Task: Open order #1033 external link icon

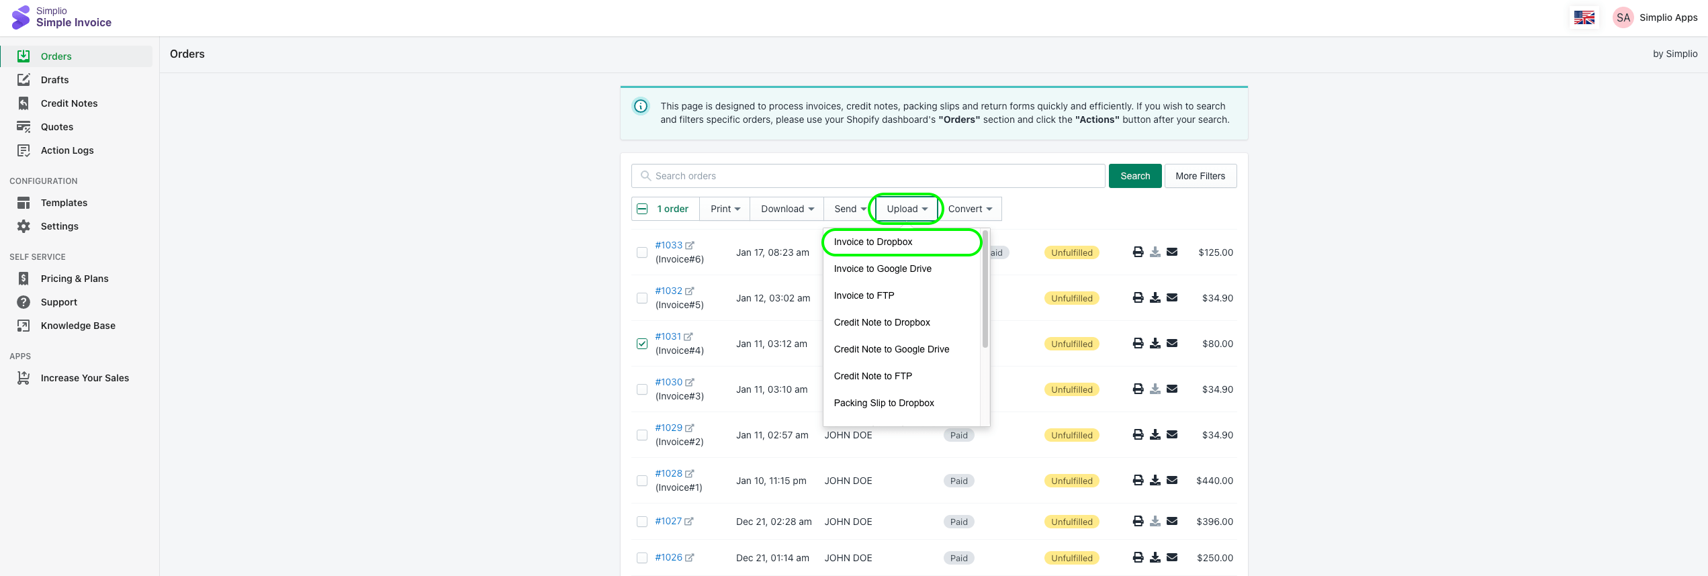Action: coord(690,246)
